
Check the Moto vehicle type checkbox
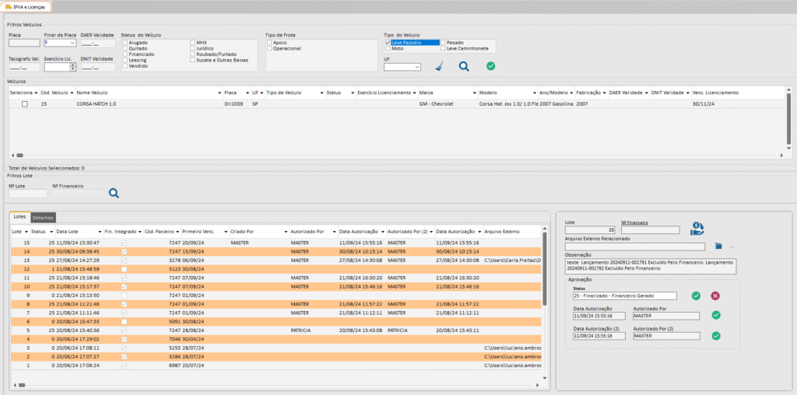click(x=388, y=49)
